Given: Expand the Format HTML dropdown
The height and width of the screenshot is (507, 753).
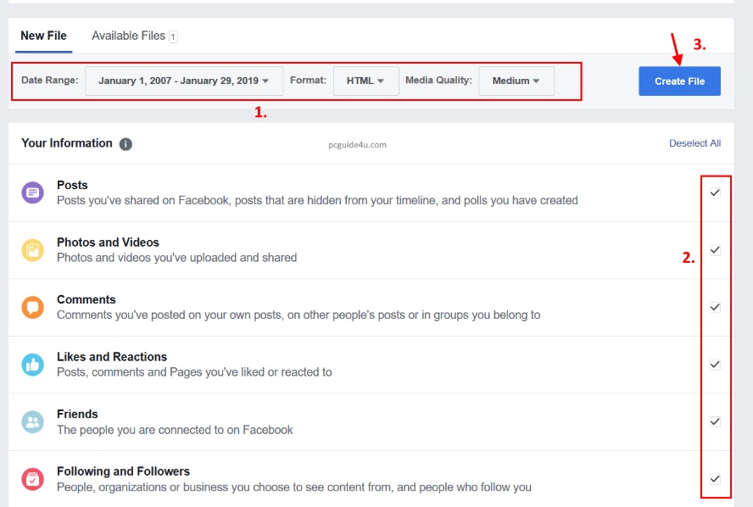Looking at the screenshot, I should point(365,81).
